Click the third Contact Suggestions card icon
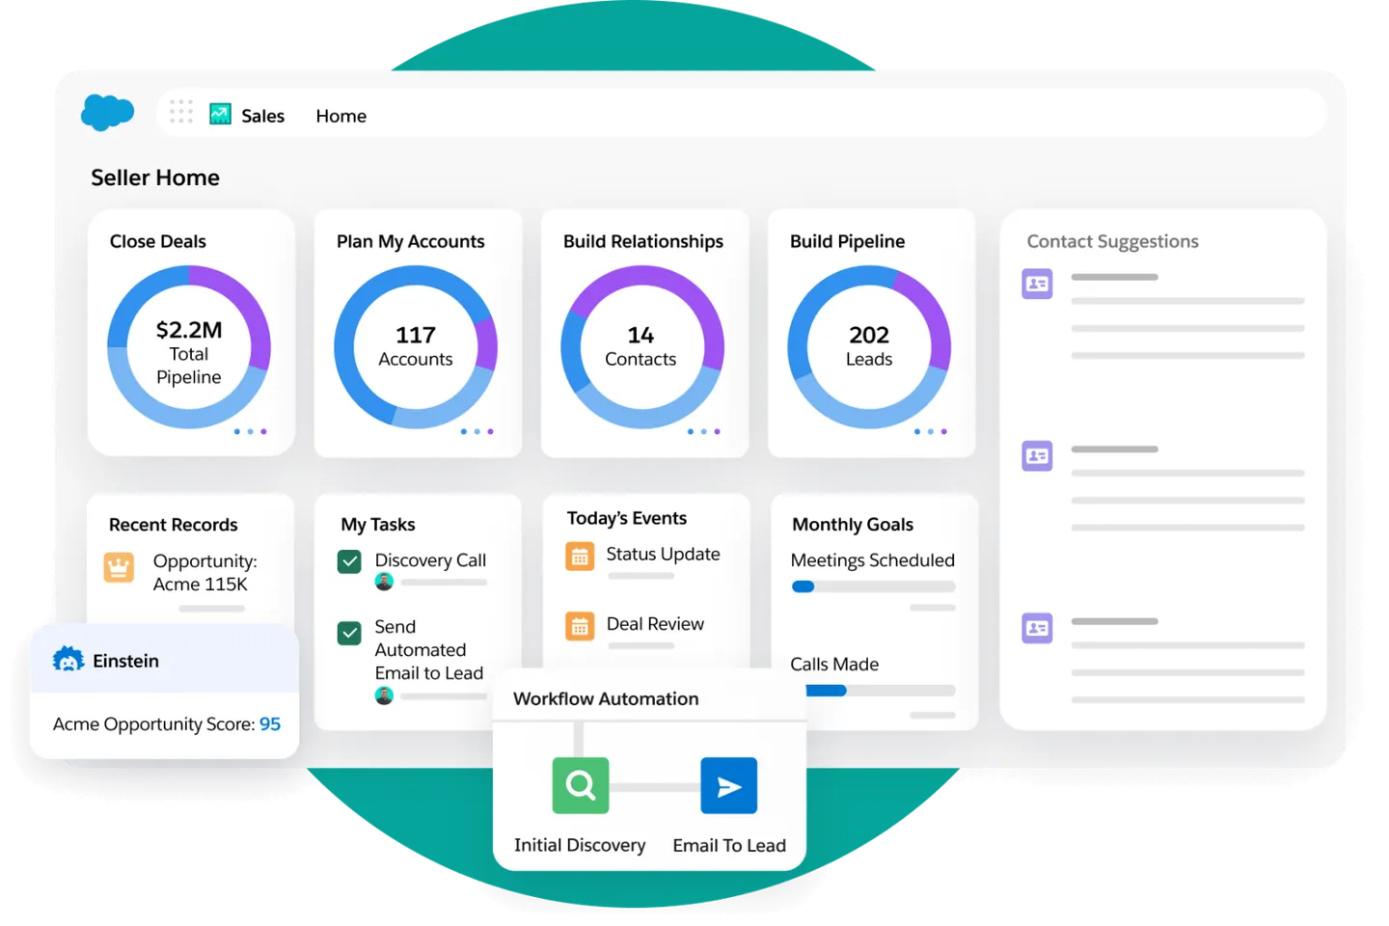 click(x=1038, y=628)
